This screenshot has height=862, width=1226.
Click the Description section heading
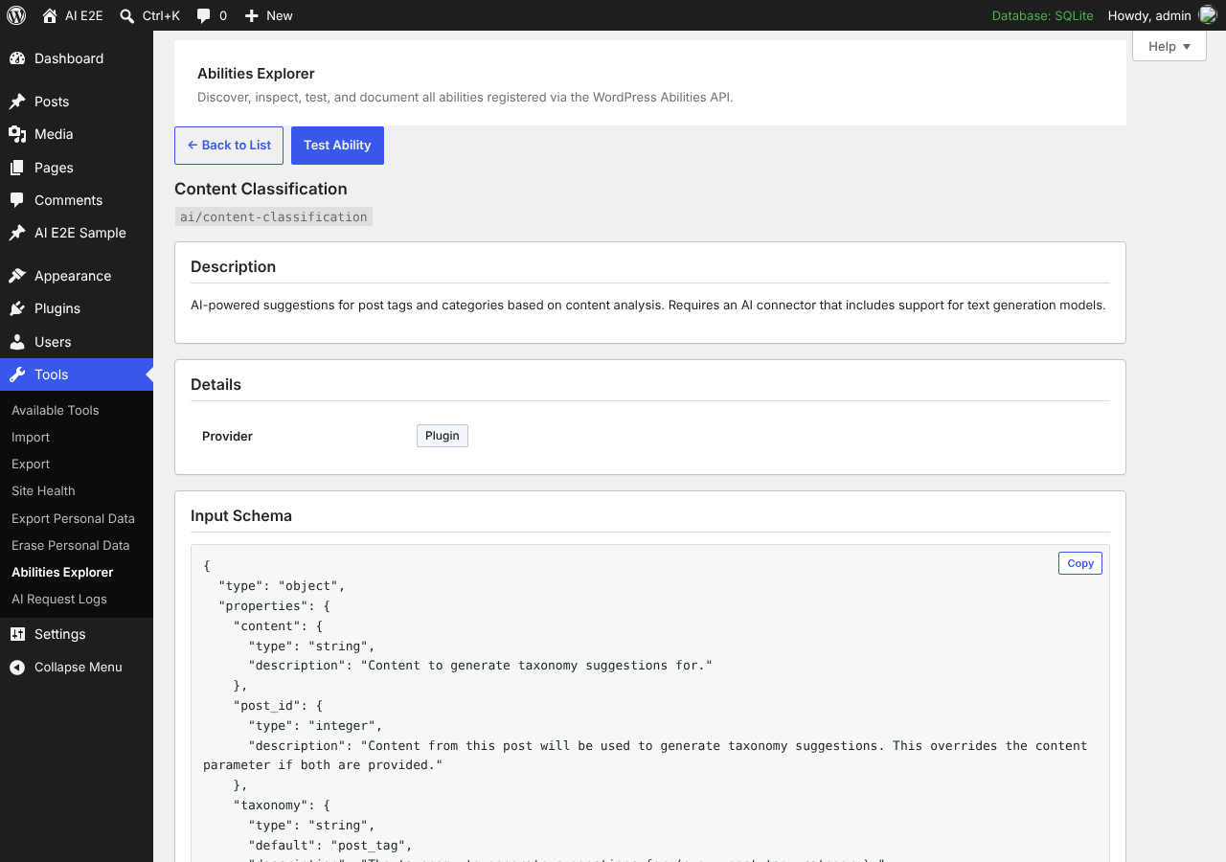tap(233, 266)
